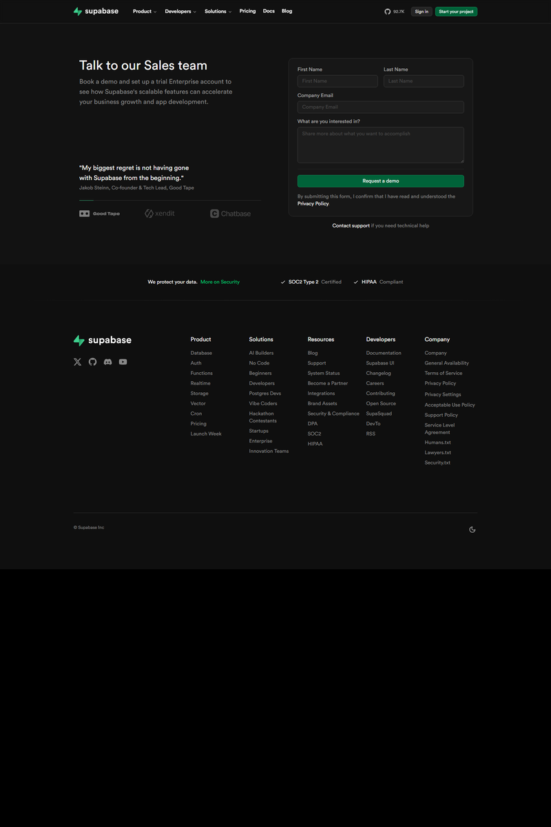The image size is (551, 827).
Task: Click the Request a demo button
Action: [381, 181]
